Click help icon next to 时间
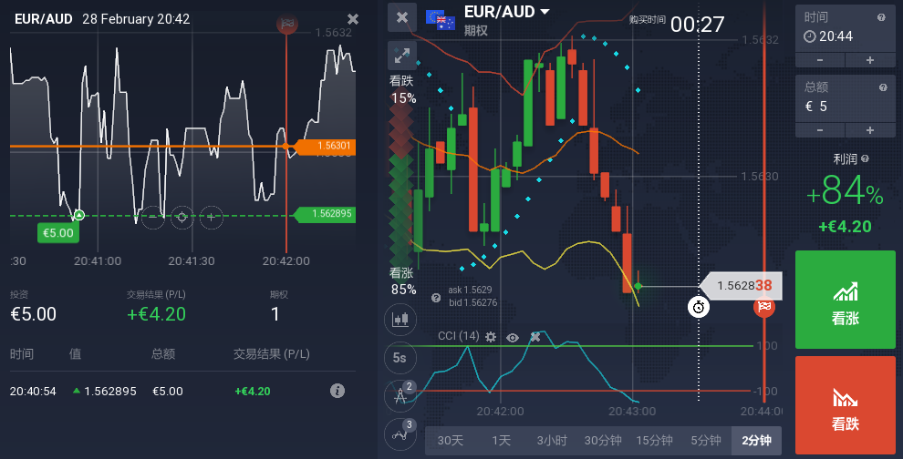 click(x=881, y=18)
